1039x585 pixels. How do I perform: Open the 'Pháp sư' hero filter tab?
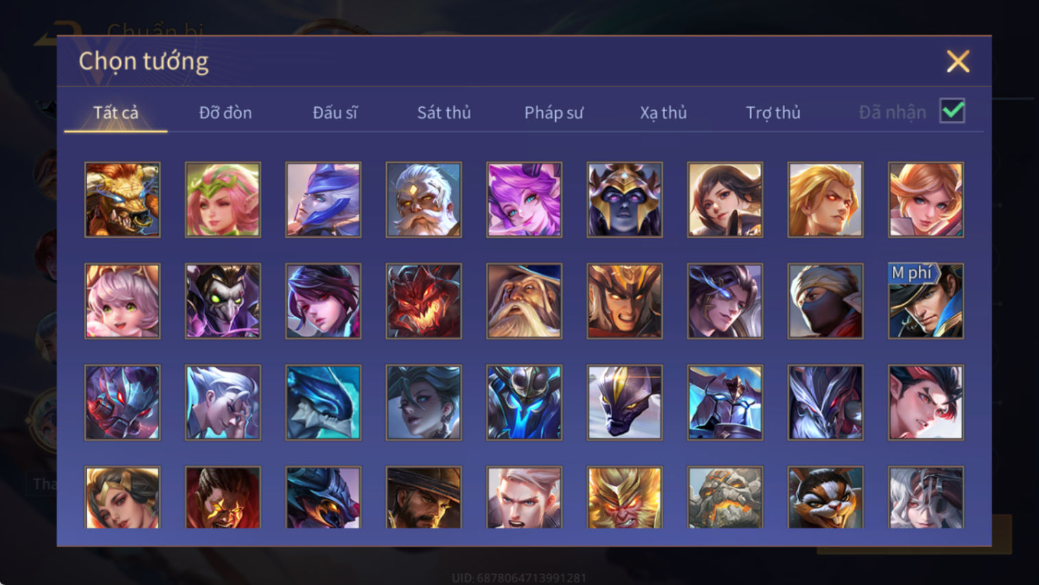(554, 113)
